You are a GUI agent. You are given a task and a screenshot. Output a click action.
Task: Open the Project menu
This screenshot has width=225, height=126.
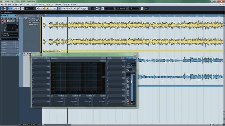point(16,4)
